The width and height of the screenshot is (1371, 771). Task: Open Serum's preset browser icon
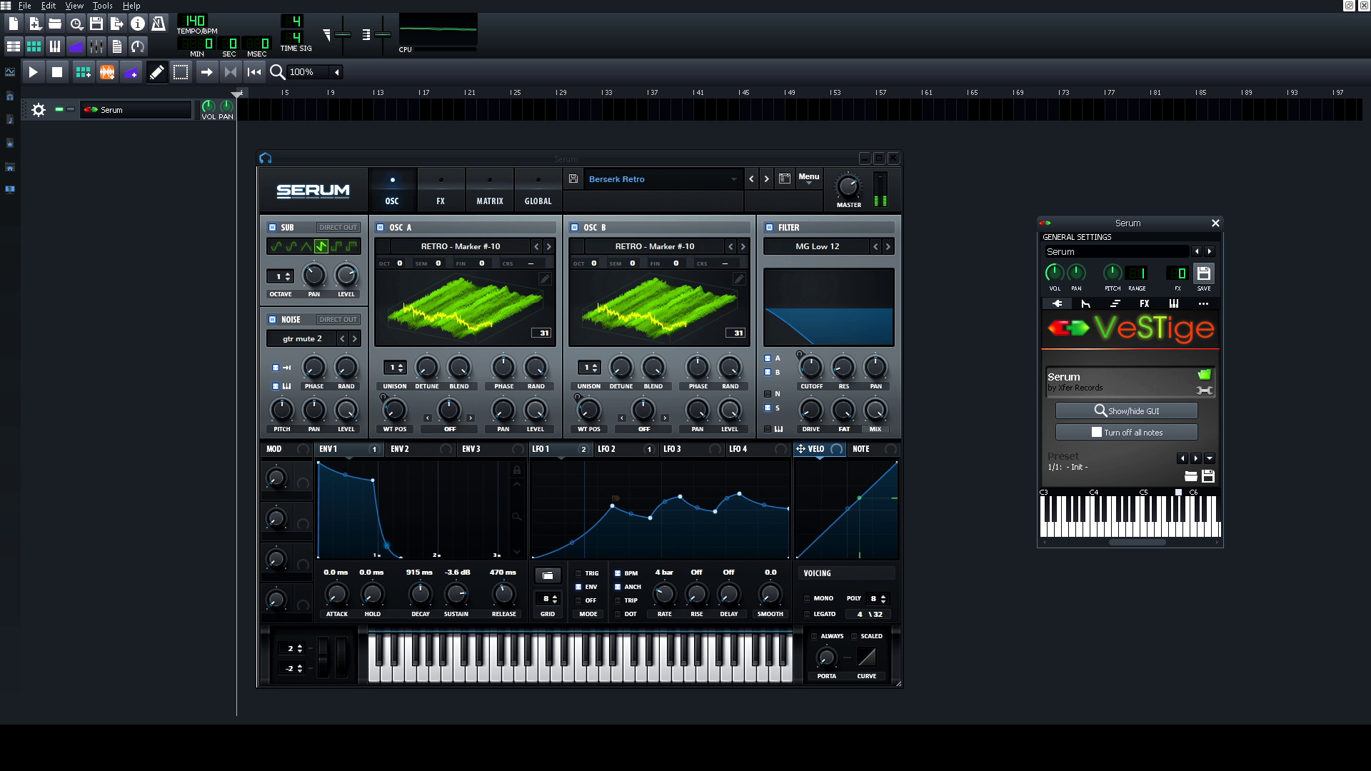[x=785, y=179]
